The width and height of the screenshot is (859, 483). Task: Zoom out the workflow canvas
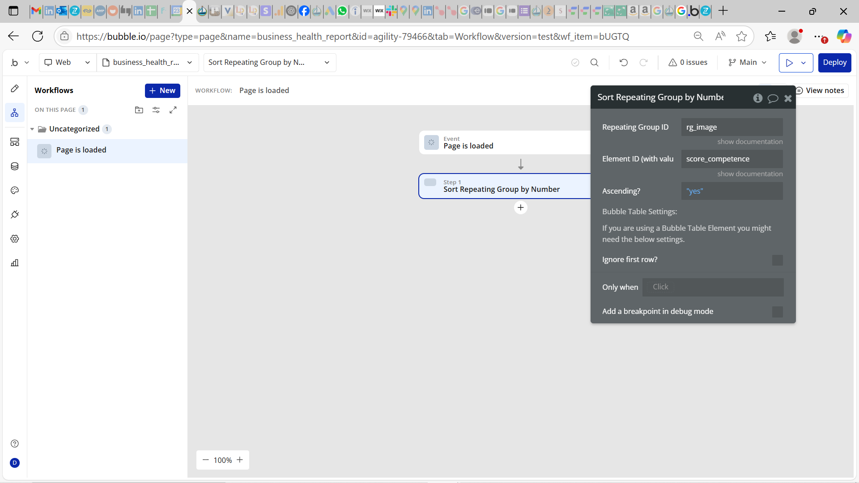(206, 460)
